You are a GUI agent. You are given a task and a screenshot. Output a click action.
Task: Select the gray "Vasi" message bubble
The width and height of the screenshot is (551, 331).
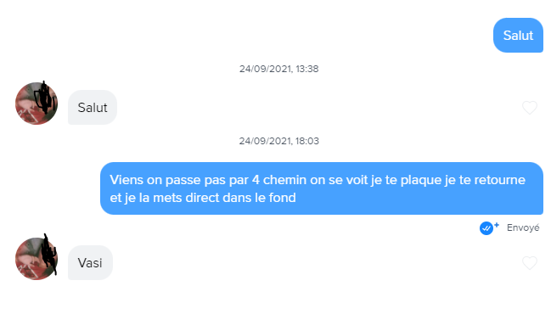(x=90, y=263)
